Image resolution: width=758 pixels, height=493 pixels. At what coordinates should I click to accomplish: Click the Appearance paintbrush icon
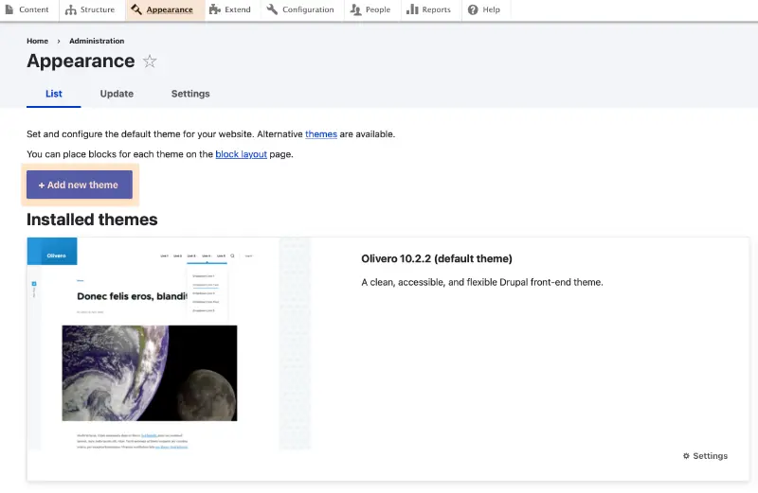pos(136,9)
